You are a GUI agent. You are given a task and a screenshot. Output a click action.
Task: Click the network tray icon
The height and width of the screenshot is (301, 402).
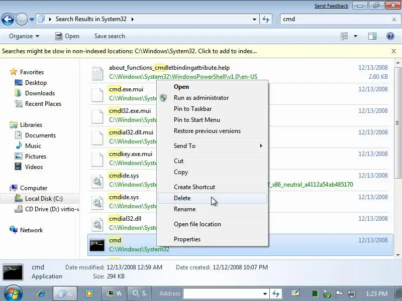351,293
